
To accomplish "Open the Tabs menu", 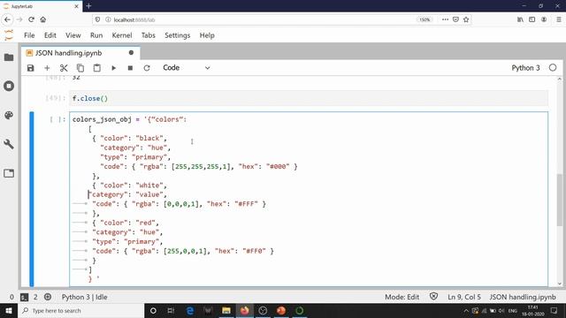I will click(x=148, y=35).
